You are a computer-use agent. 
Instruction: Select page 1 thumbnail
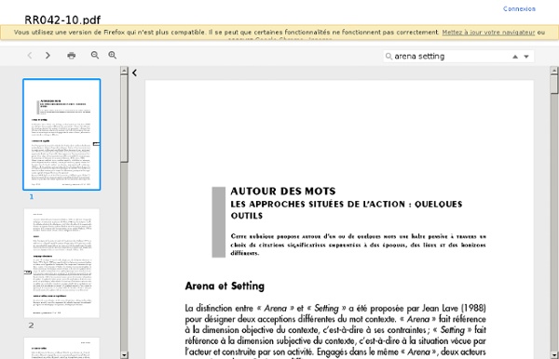[x=61, y=135]
